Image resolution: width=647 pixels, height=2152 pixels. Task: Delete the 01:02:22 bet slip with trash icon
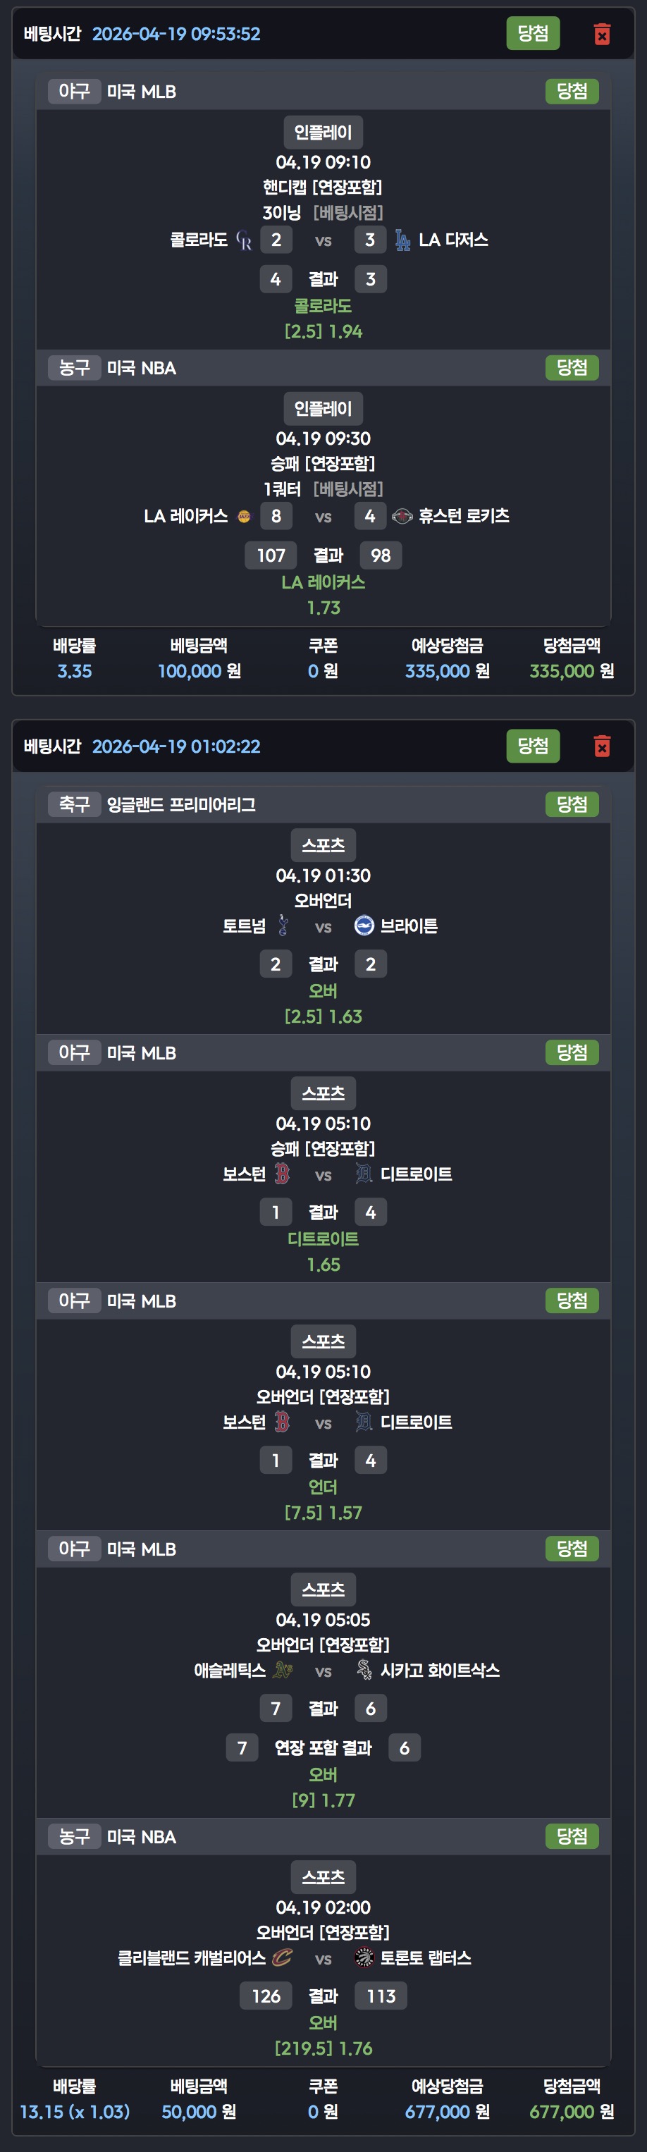pyautogui.click(x=601, y=746)
